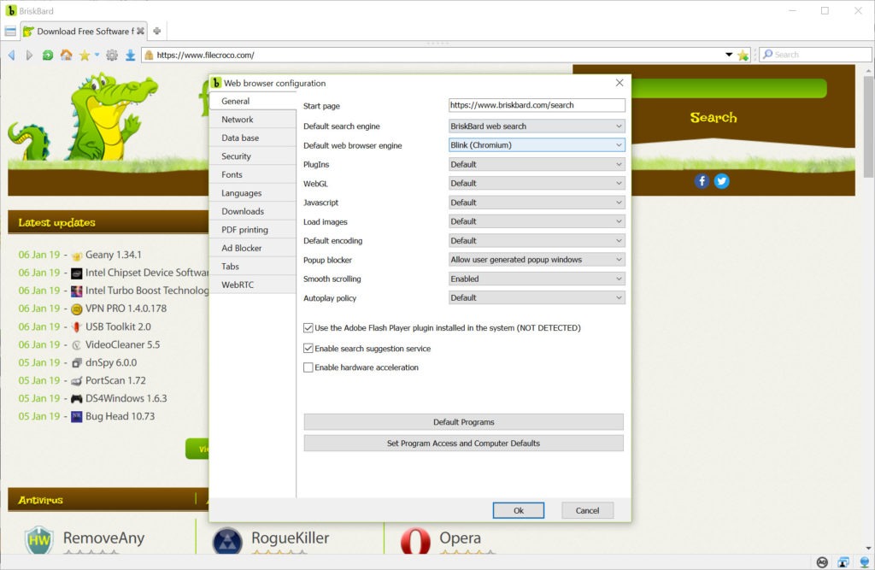The image size is (875, 570).
Task: Expand the Smooth scrolling dropdown
Action: (x=537, y=279)
